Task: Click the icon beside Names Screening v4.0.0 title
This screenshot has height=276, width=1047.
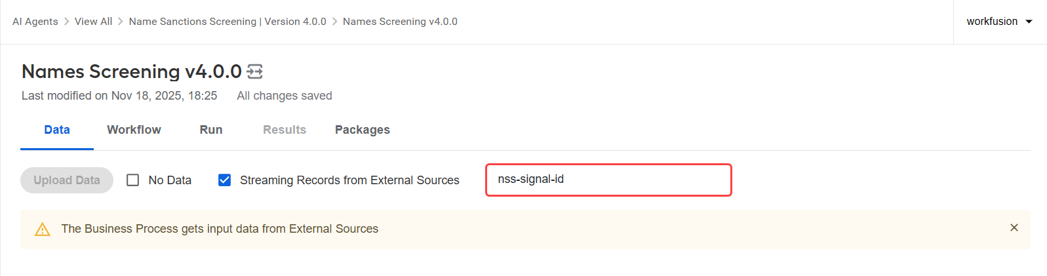Action: (255, 71)
